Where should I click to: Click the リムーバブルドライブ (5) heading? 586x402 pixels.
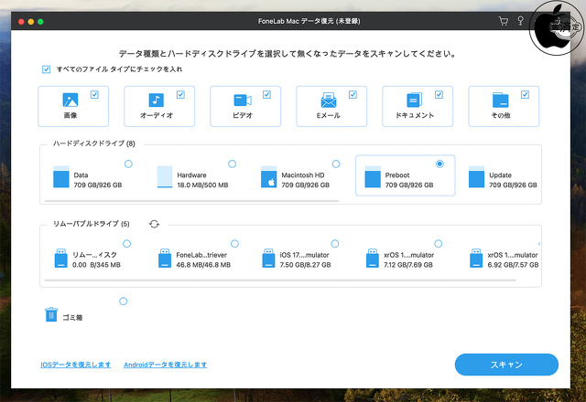92,224
